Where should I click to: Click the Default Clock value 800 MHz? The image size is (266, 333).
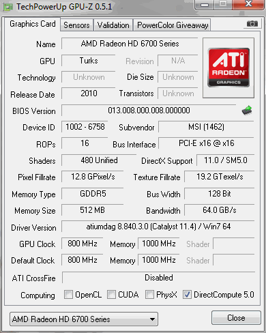pyautogui.click(x=83, y=260)
